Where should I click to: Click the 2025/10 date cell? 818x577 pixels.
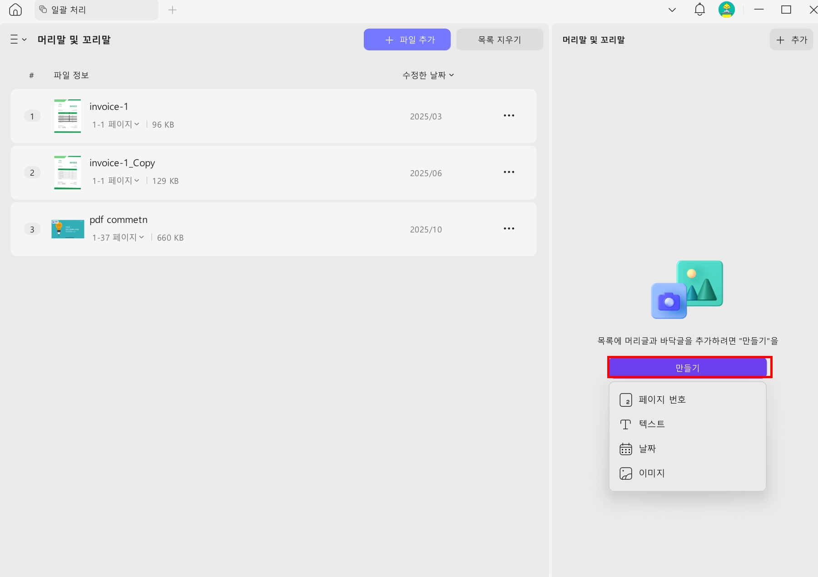click(426, 230)
